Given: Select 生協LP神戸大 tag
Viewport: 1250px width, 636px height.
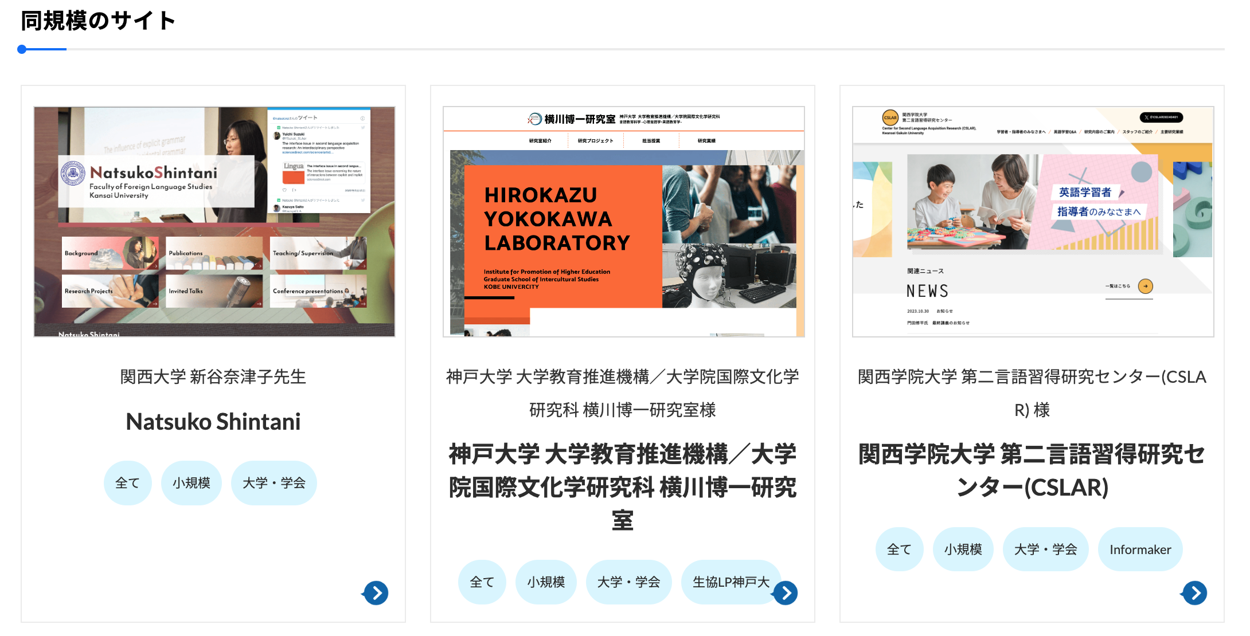Looking at the screenshot, I should coord(731,582).
